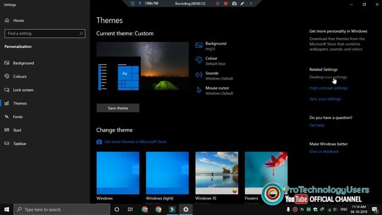Click the Settings gear on taskbar

coord(186,210)
